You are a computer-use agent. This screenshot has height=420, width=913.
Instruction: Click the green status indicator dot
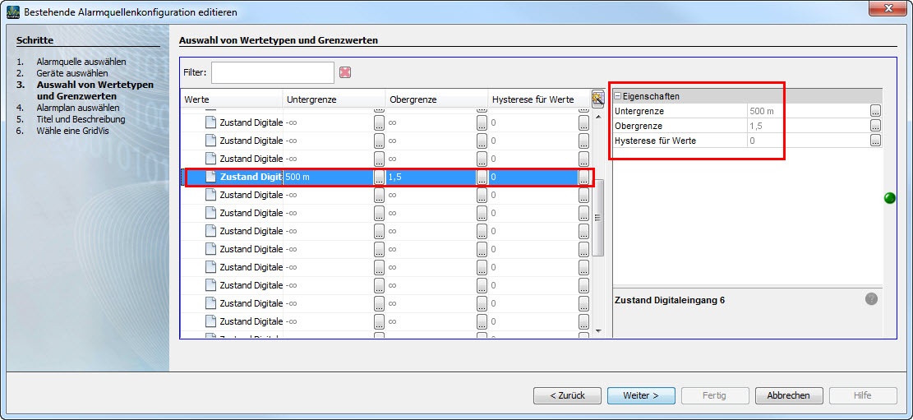(x=889, y=198)
